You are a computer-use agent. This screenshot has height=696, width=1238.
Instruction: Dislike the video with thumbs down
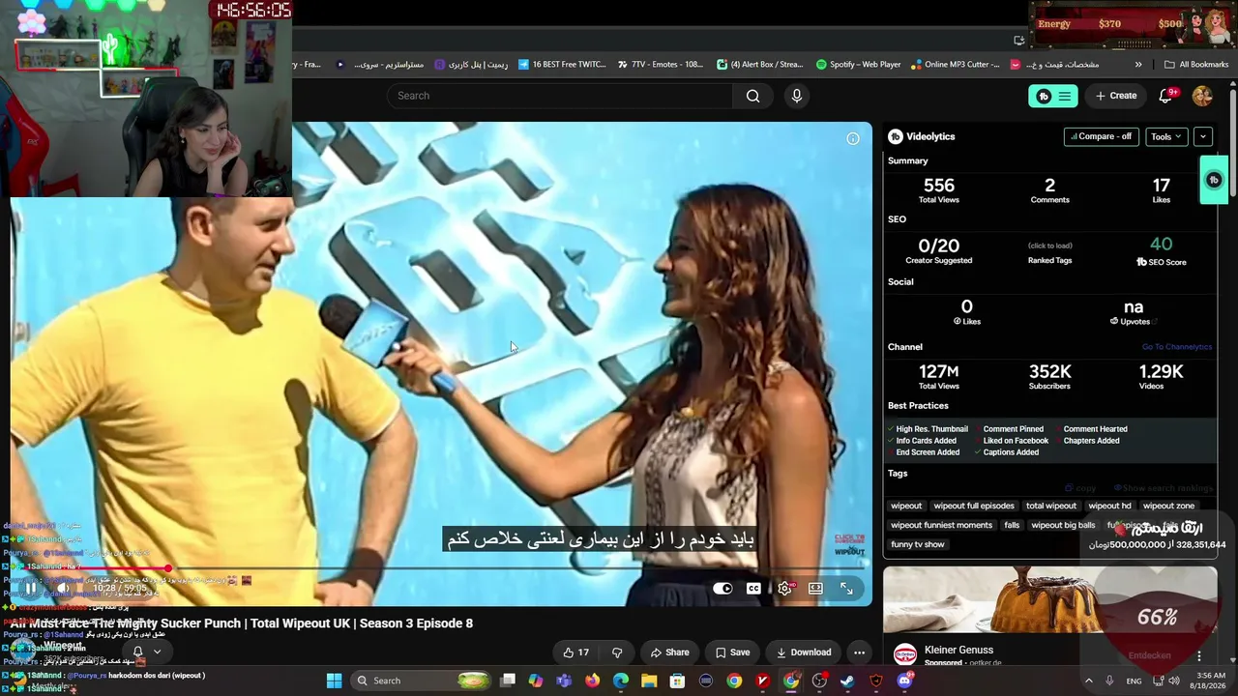pos(617,652)
